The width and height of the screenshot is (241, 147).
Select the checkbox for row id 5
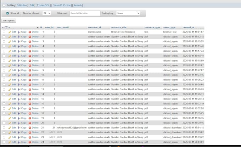pyautogui.click(x=4, y=51)
